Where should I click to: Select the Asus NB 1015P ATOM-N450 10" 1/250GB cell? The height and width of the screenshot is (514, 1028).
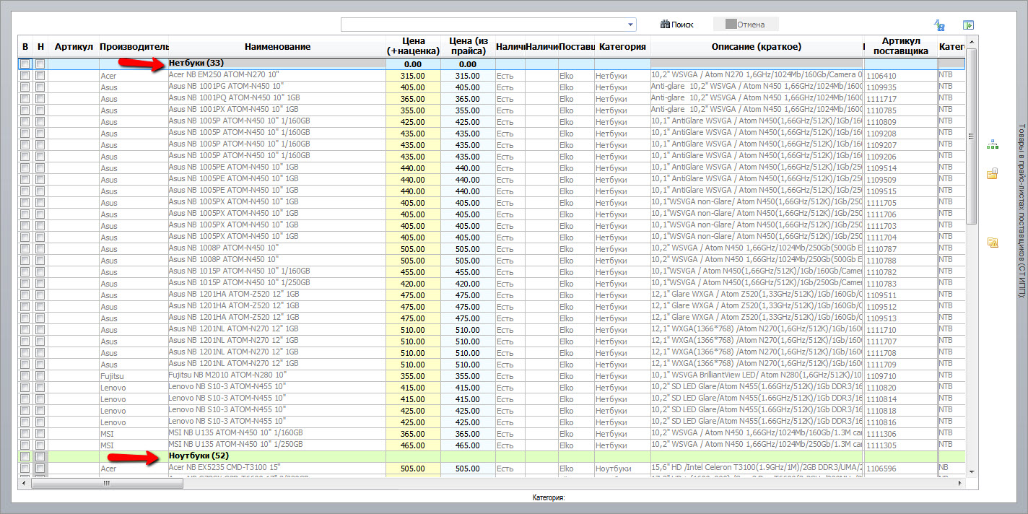click(277, 284)
